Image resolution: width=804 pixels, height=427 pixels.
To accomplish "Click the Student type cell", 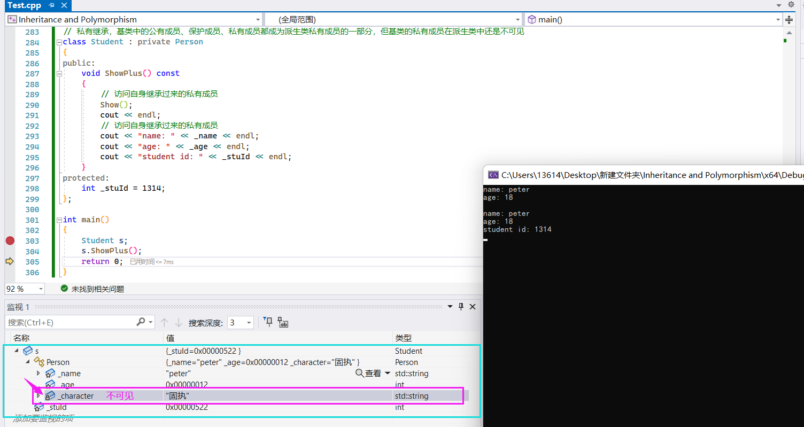I will pos(408,351).
